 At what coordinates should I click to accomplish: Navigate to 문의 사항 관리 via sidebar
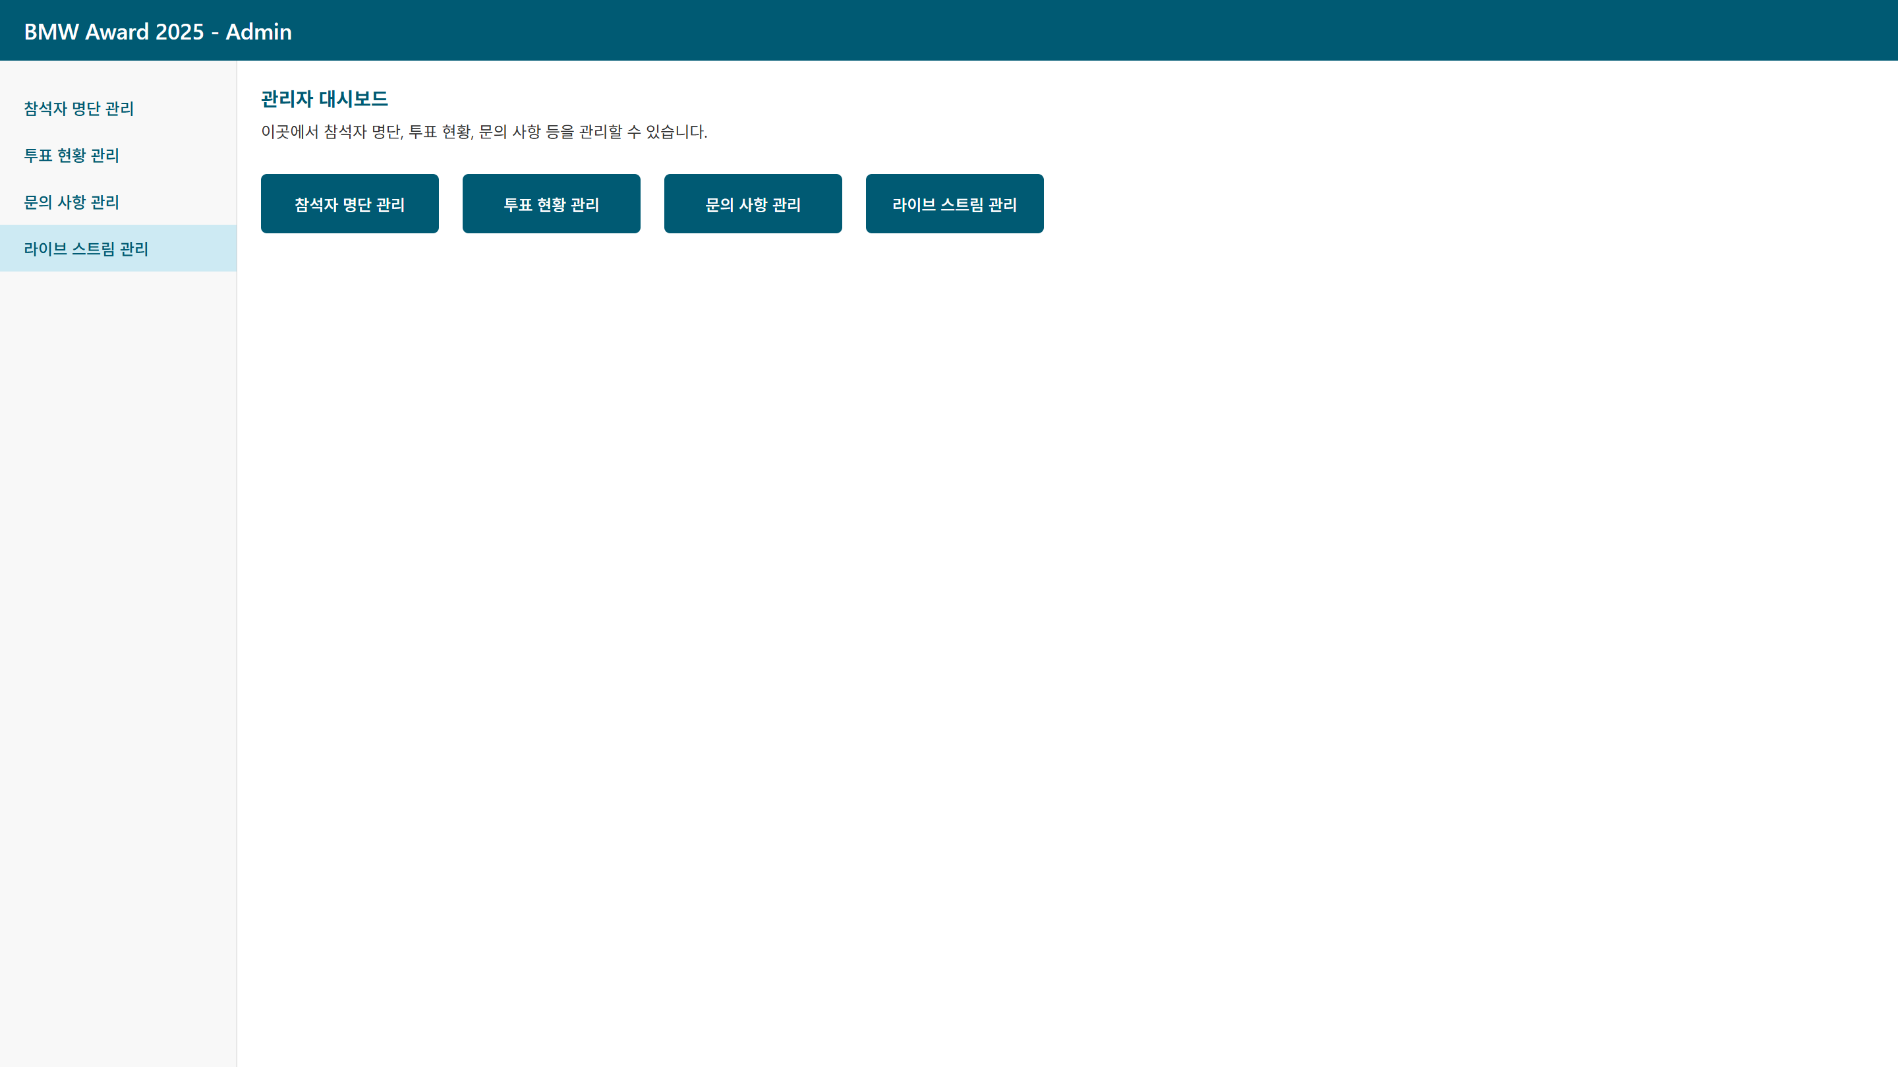(x=71, y=202)
